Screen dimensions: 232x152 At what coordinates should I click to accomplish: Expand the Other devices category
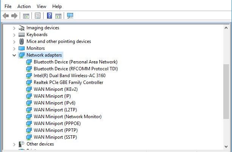point(14,144)
